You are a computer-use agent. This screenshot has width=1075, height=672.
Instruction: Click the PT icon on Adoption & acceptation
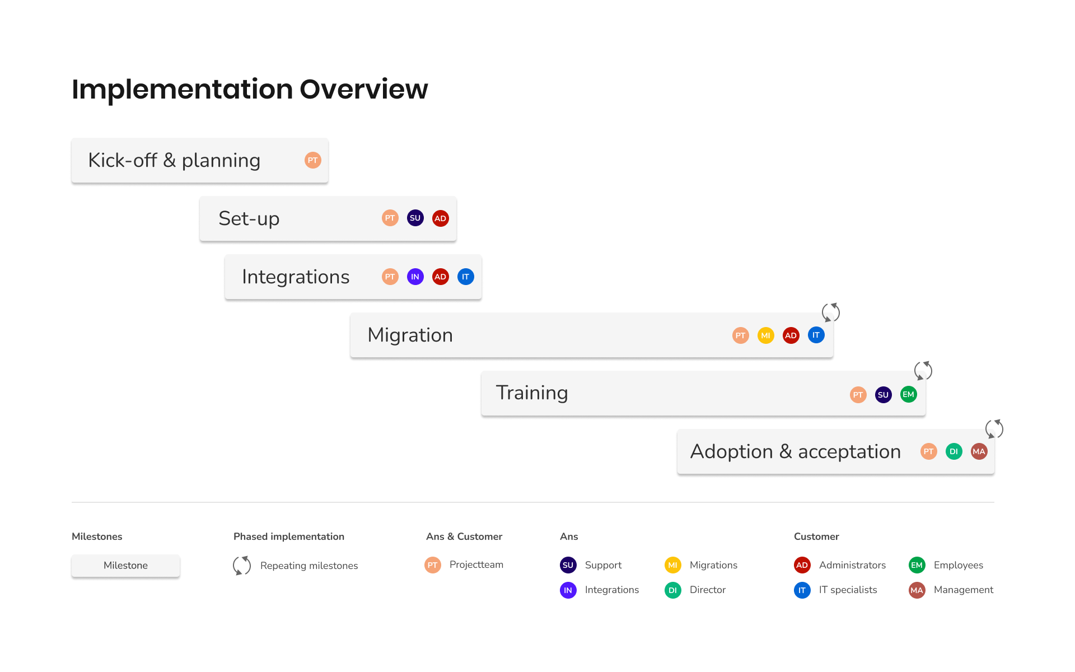click(928, 451)
